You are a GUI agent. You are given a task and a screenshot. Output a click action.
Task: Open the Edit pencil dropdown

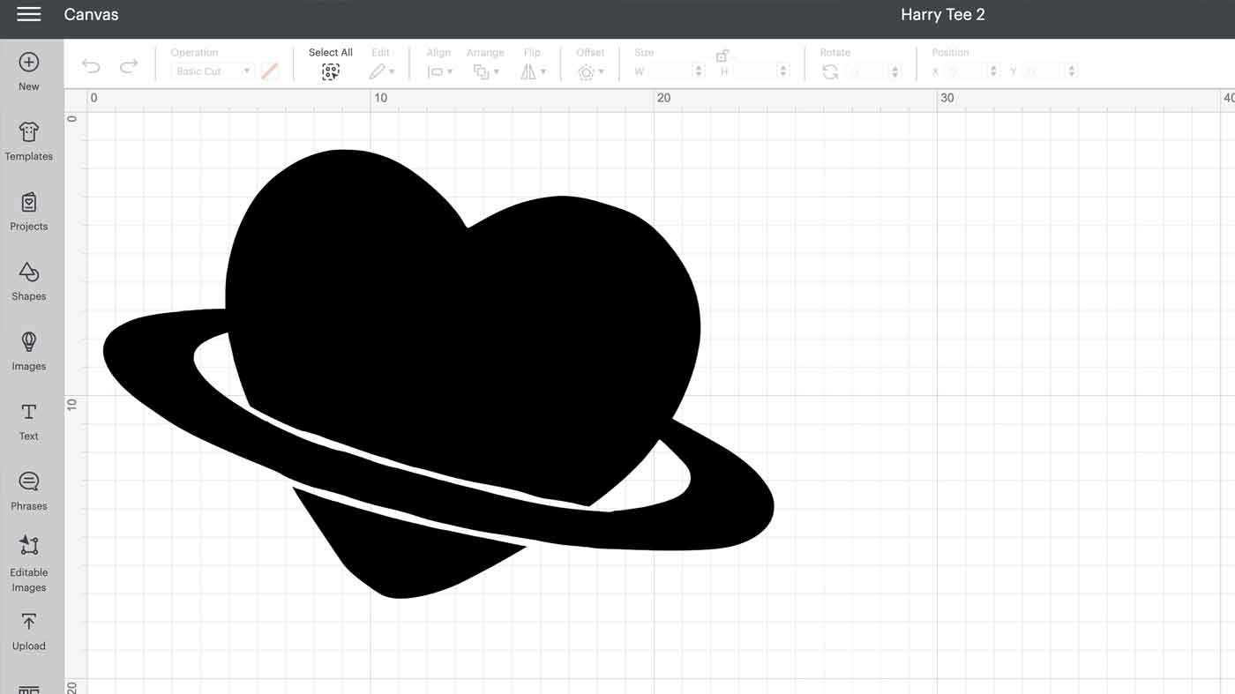coord(382,71)
